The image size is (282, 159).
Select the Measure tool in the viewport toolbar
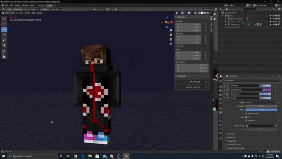(4, 56)
